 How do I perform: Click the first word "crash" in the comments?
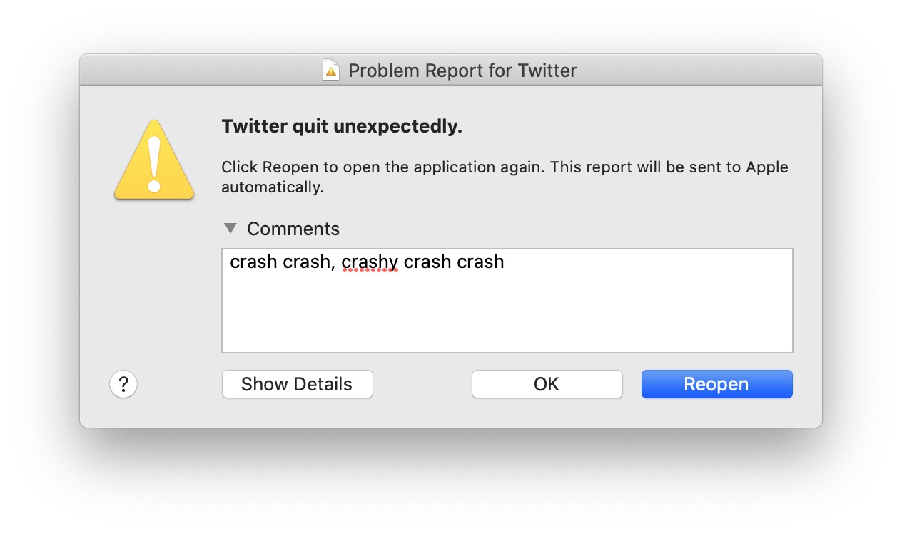click(x=253, y=262)
